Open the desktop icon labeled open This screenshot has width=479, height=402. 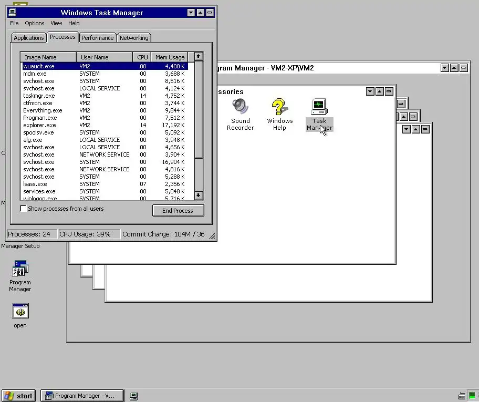pos(20,316)
